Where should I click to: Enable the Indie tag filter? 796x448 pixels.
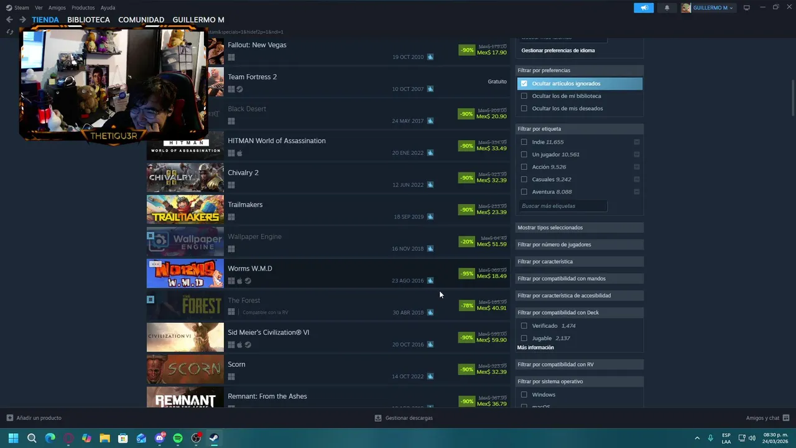pos(524,142)
